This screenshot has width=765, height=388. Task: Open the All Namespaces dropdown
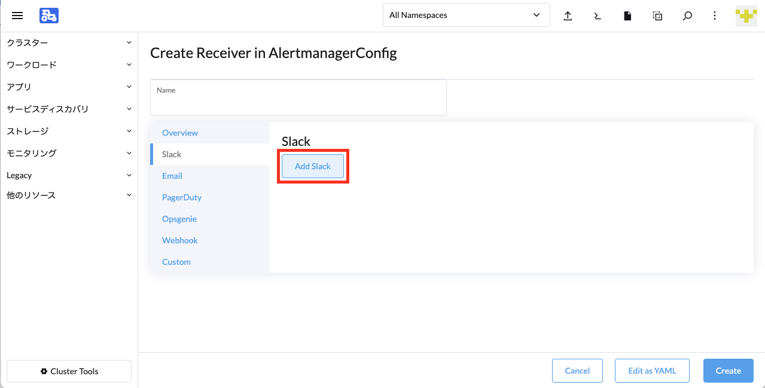(x=467, y=16)
